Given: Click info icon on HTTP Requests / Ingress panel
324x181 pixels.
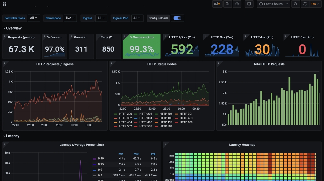Looking at the screenshot, I should point(4,63).
